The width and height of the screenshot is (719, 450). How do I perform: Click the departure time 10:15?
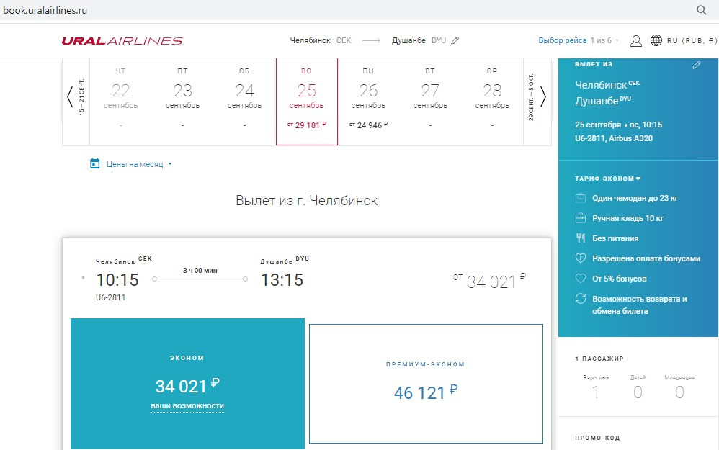117,279
